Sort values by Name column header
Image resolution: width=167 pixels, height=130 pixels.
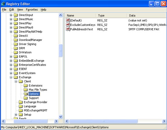[x=80, y=15]
